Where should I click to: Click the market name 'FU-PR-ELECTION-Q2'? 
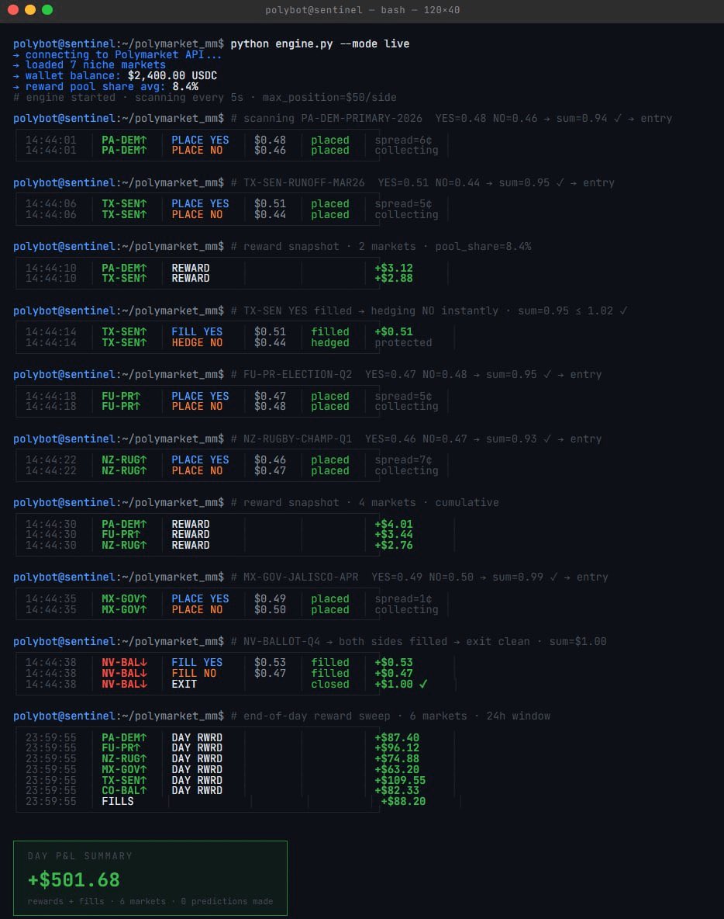[x=298, y=375]
